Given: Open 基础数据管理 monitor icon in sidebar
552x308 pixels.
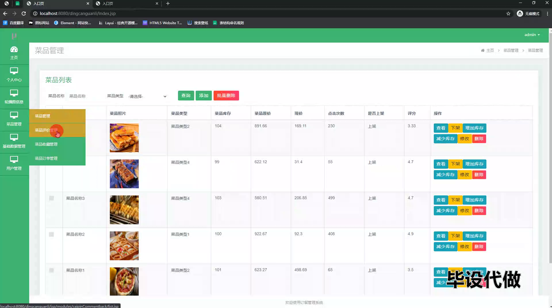Looking at the screenshot, I should pos(14,137).
